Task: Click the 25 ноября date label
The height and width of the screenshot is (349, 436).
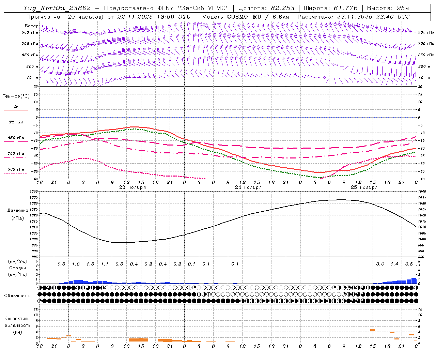Action: [x=364, y=187]
